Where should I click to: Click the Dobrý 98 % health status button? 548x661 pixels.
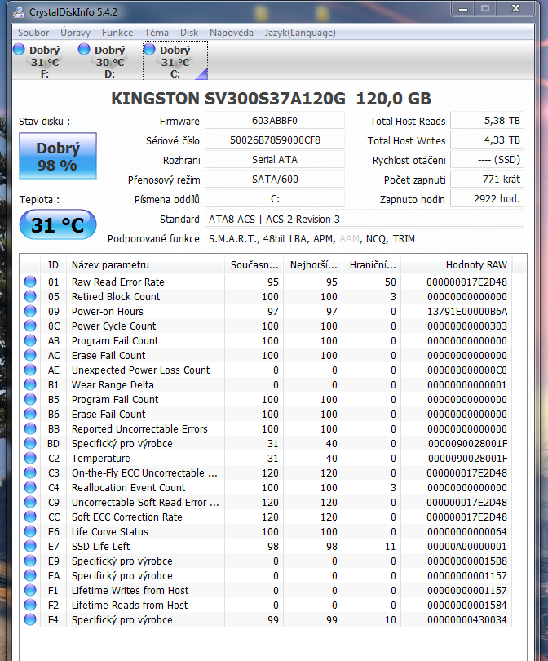[58, 156]
